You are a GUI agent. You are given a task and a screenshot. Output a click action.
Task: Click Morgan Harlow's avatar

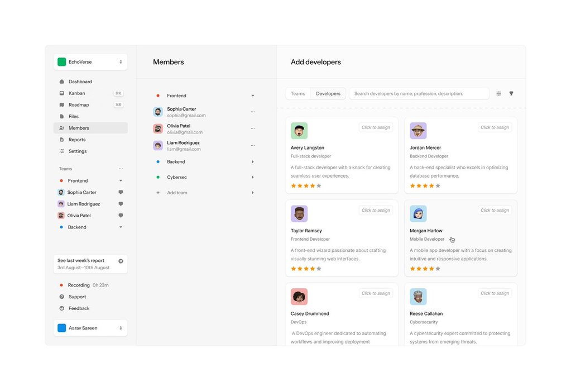(x=418, y=214)
